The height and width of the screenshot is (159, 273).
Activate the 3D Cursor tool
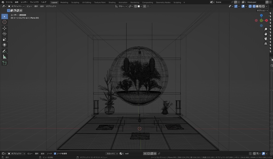[5, 22]
